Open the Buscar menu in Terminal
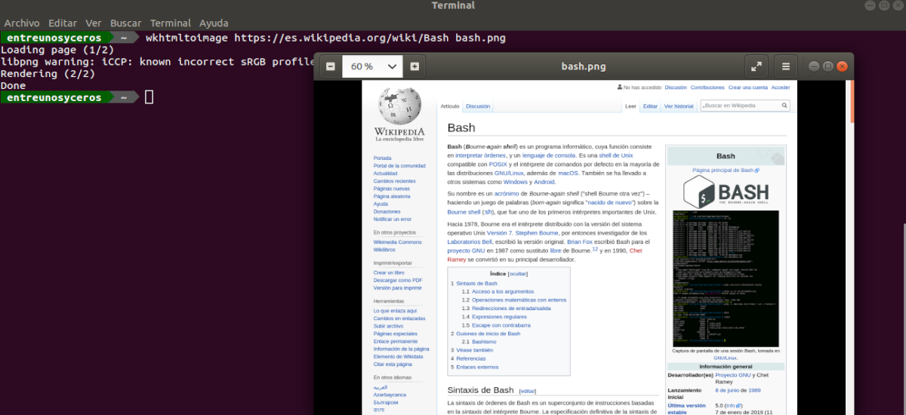This screenshot has width=906, height=415. click(126, 23)
